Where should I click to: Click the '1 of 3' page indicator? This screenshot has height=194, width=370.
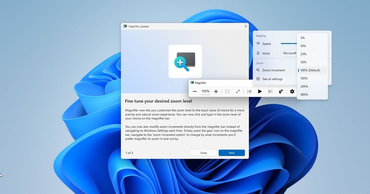point(129,153)
